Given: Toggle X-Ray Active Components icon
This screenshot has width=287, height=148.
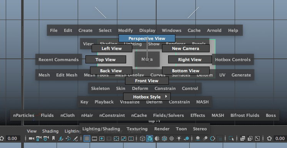Looking at the screenshot, I should click(x=250, y=138).
